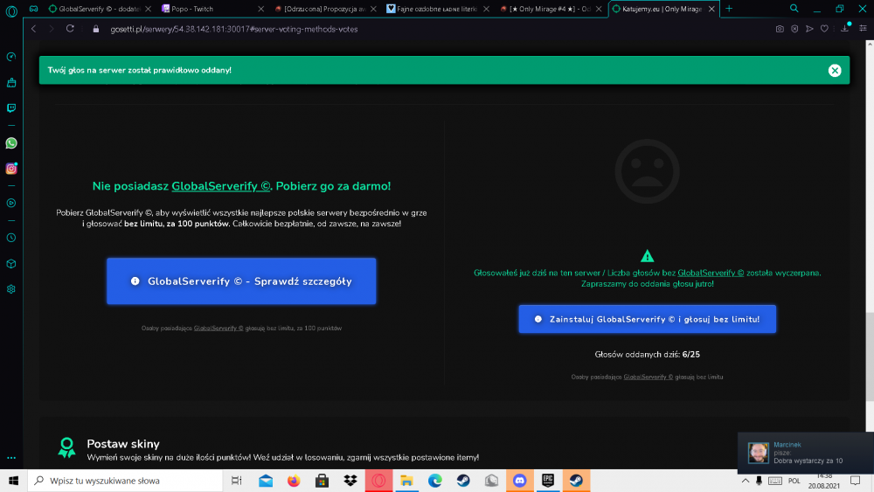Open Windows notification center
The image size is (874, 492).
pos(855,481)
